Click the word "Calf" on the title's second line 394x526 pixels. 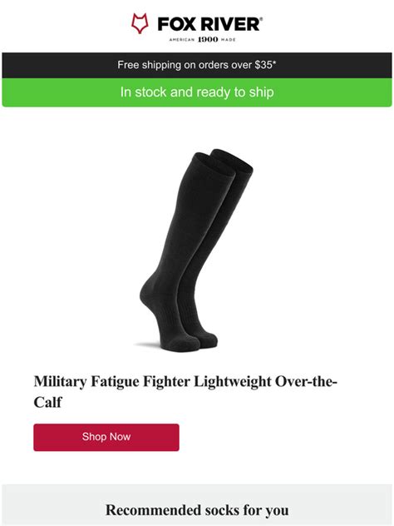click(48, 402)
